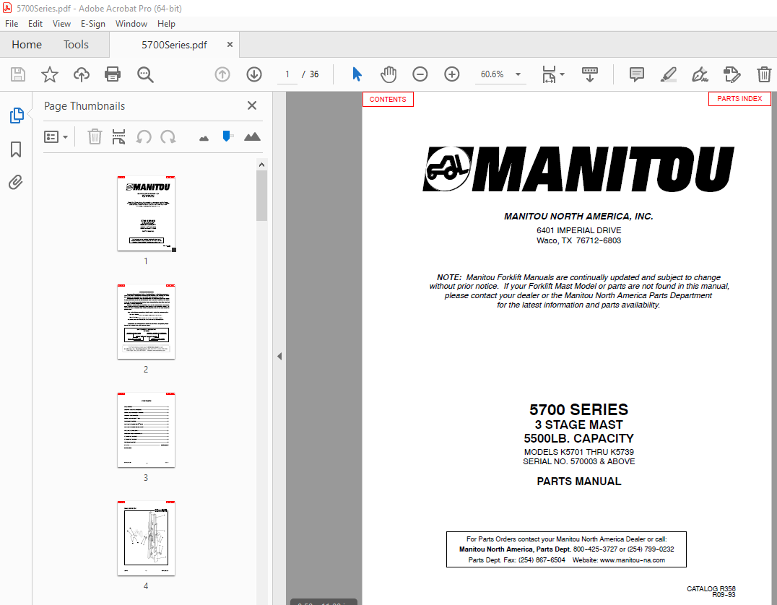777x605 pixels.
Task: Click the current page number field
Action: pos(287,74)
